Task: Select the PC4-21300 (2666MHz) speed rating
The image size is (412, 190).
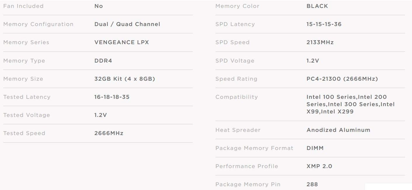Action: point(342,79)
